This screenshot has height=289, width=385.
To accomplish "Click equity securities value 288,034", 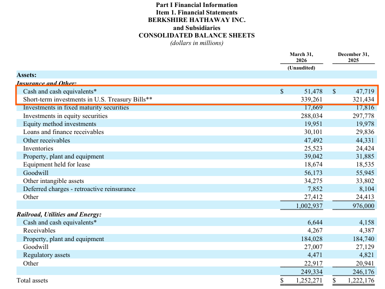I will 311,115.
